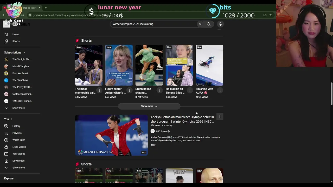
Task: Open the Subscriptions section chevron header
Action: click(15, 52)
